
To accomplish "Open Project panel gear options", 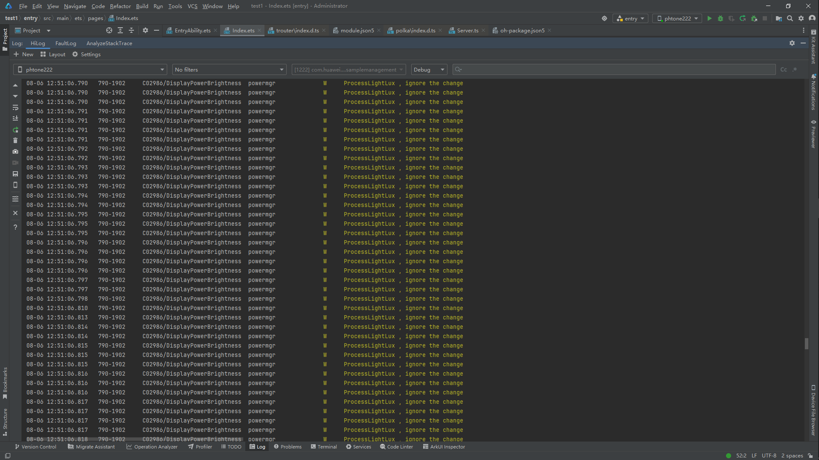I will [145, 30].
